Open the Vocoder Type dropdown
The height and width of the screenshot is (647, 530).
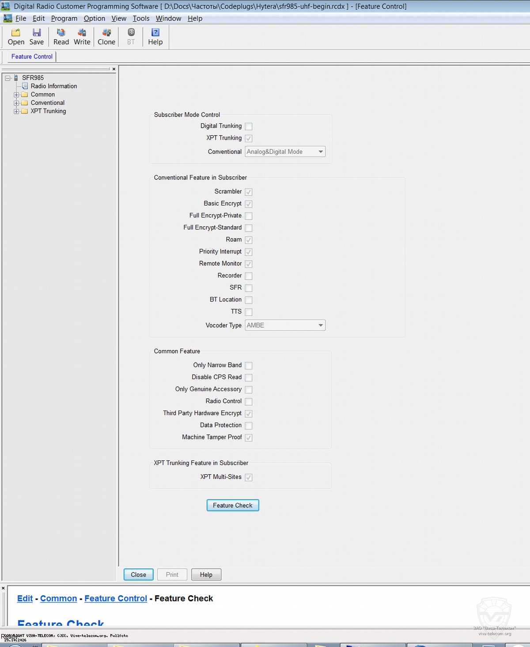coord(285,325)
